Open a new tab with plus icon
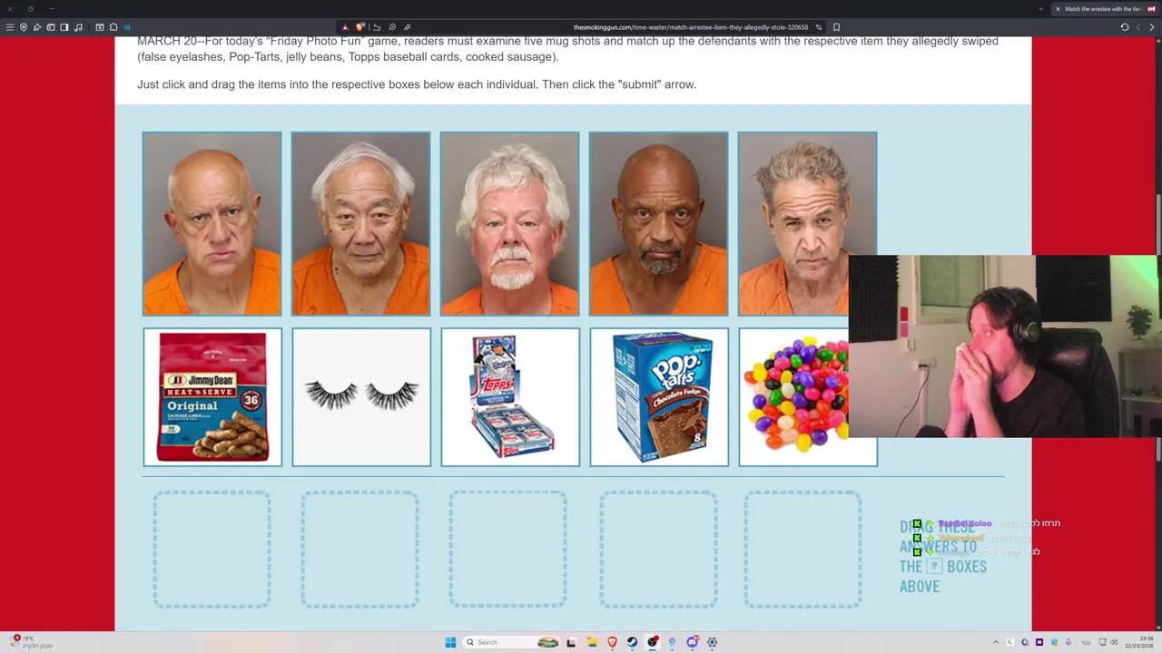 tap(1041, 9)
